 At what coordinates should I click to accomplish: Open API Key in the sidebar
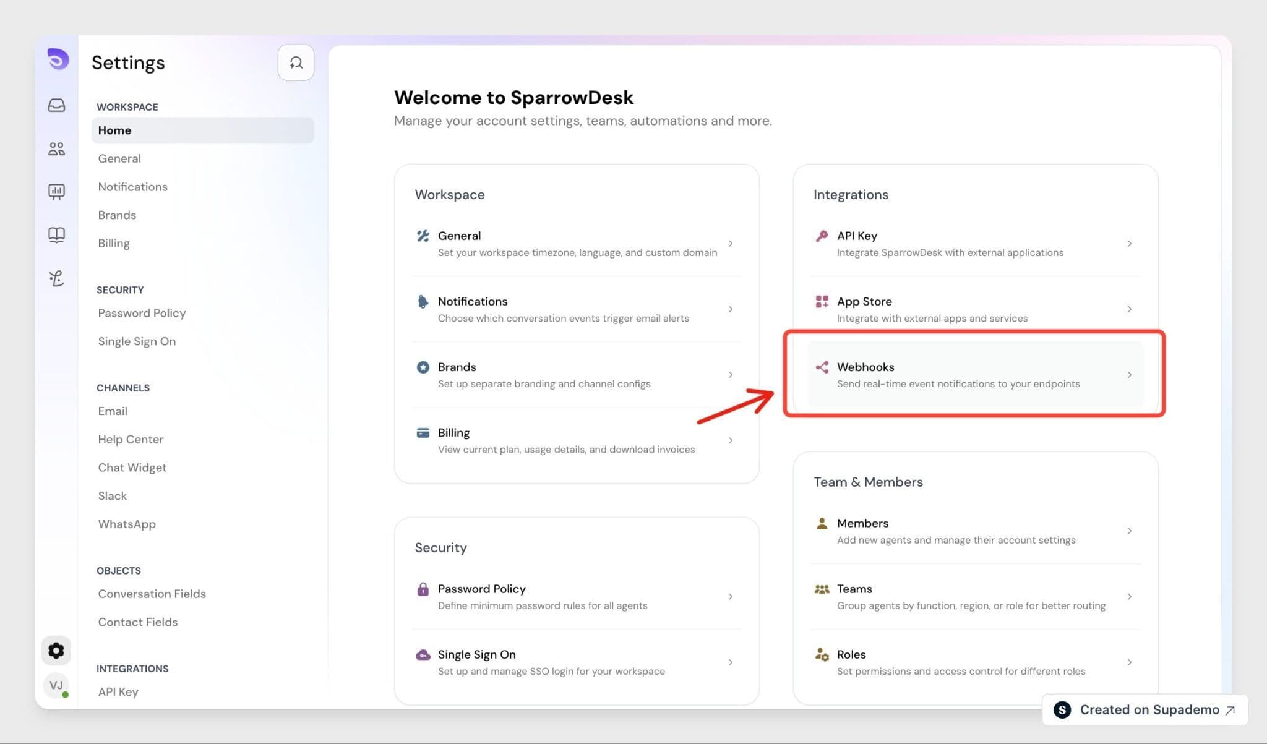coord(118,692)
